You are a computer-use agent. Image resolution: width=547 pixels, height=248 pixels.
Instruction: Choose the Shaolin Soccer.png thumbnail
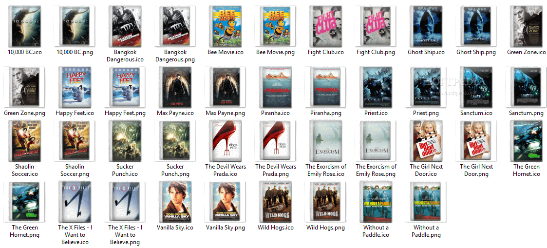[75, 141]
